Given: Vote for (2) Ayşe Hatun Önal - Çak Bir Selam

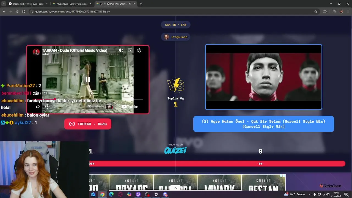Looking at the screenshot, I should click(x=263, y=124).
